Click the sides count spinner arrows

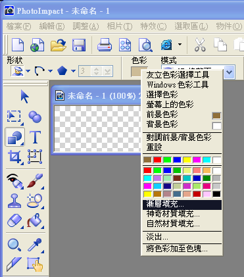pyautogui.click(x=97, y=71)
